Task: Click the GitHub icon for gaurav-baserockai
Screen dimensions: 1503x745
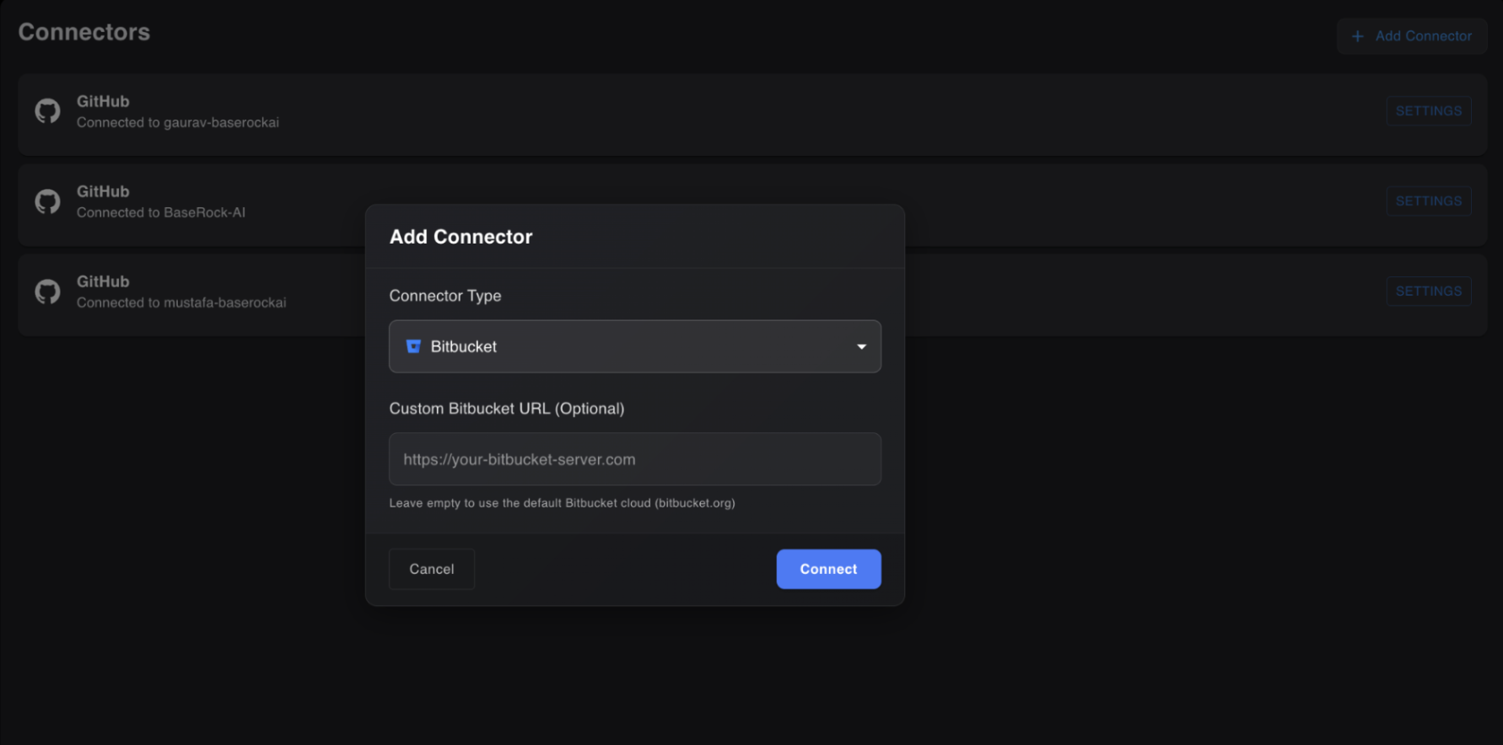Action: pyautogui.click(x=47, y=111)
